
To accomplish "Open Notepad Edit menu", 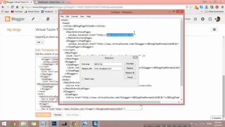I will click(67, 17).
